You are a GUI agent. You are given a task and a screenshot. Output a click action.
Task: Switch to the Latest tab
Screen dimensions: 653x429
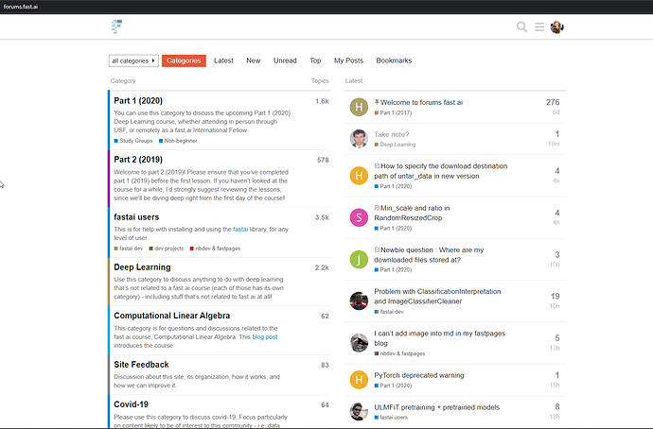(223, 60)
